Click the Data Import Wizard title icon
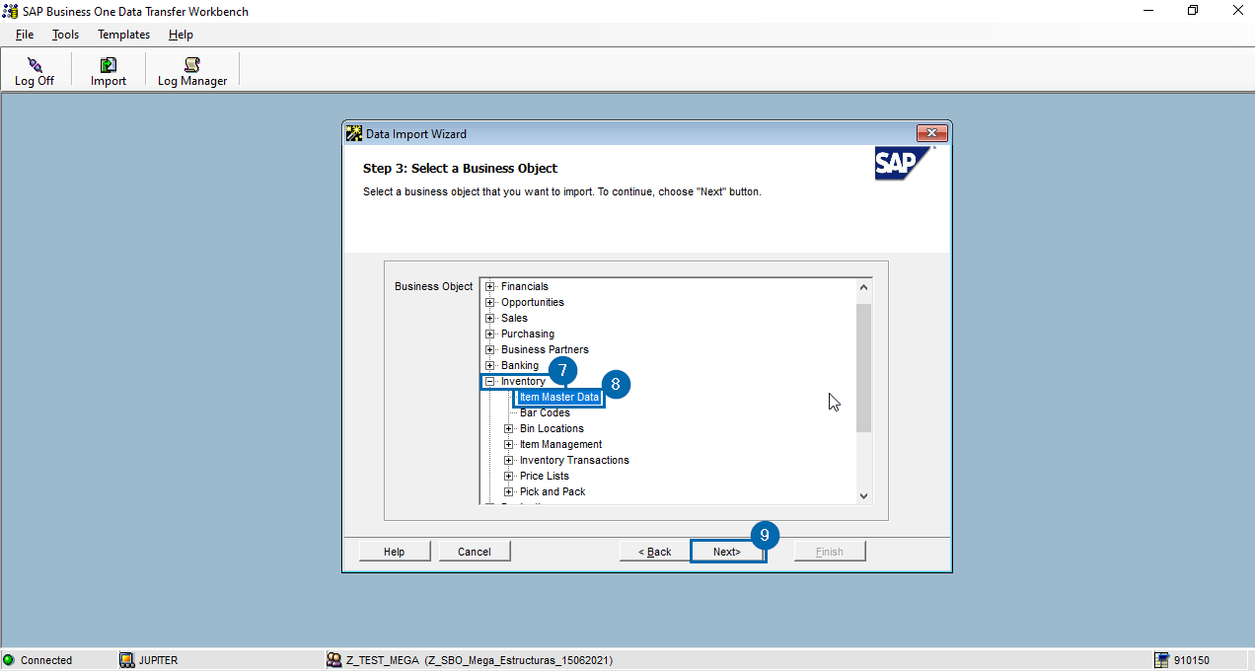Viewport: 1255px width, 671px height. tap(353, 133)
